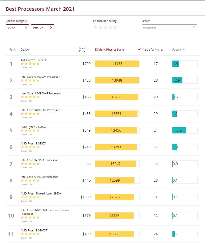This screenshot has height=244, width=205.
Task: Remove the LAPTOP category filter X
Action: click(x=26, y=27)
